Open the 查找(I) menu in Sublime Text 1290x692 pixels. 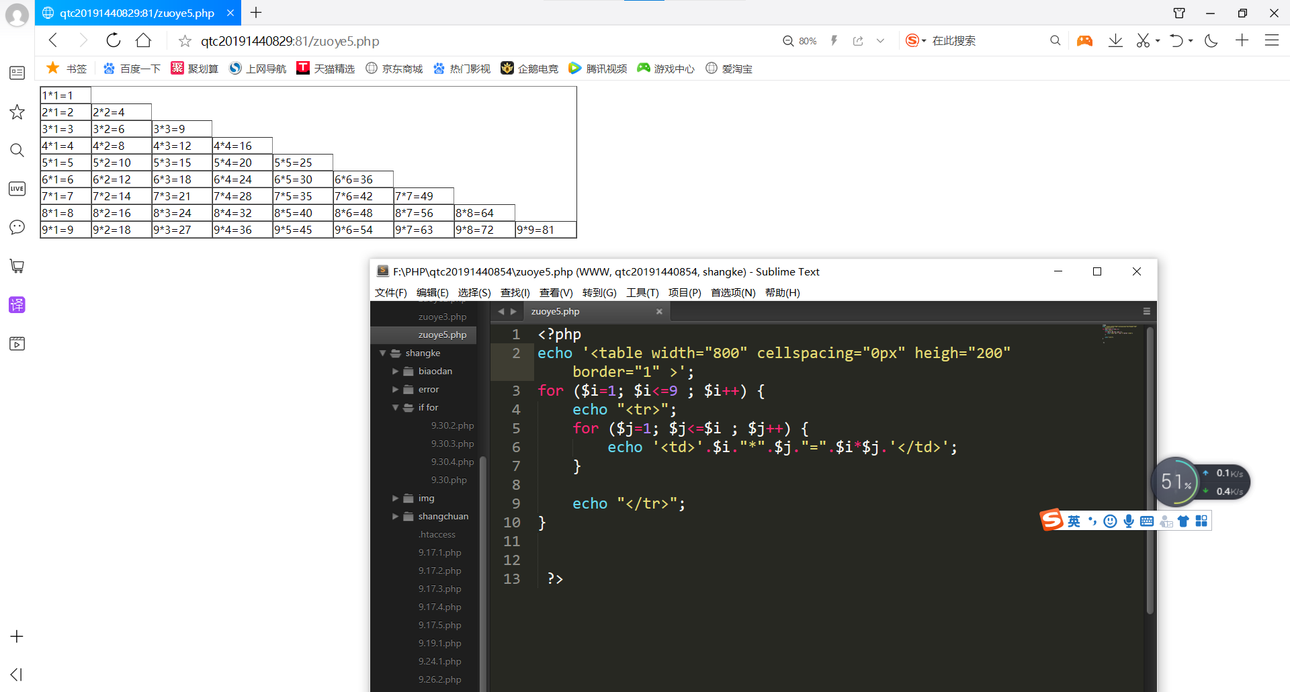(515, 292)
